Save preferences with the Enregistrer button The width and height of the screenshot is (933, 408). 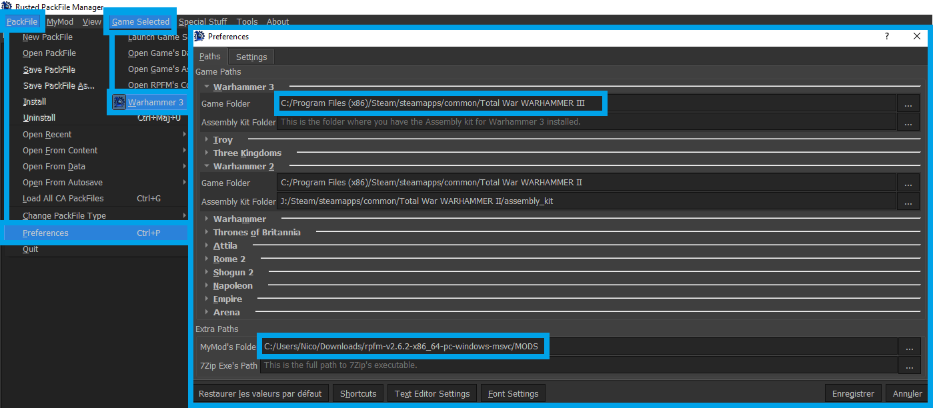click(x=853, y=393)
